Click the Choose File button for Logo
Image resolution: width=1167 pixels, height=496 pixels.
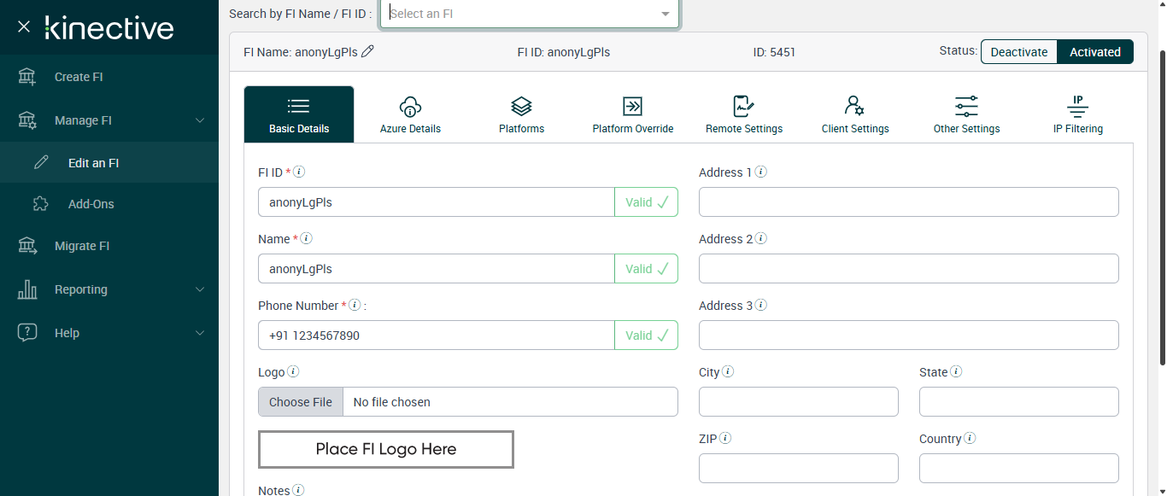pyautogui.click(x=301, y=402)
